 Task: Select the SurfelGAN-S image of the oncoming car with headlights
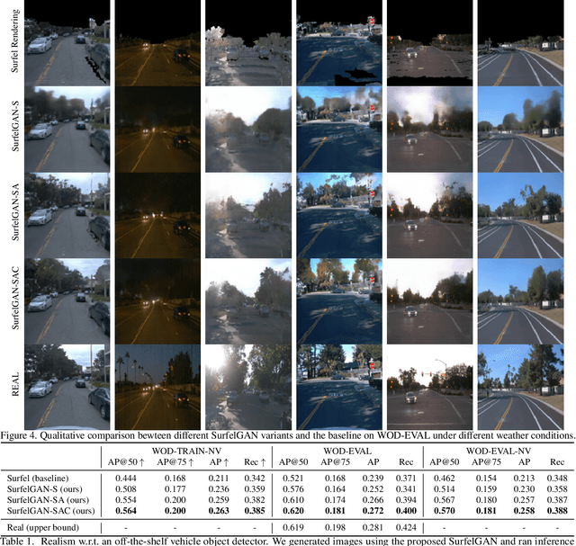click(430, 130)
